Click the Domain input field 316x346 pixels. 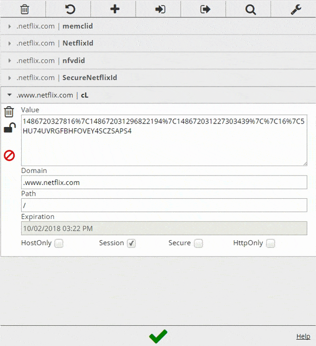164,182
